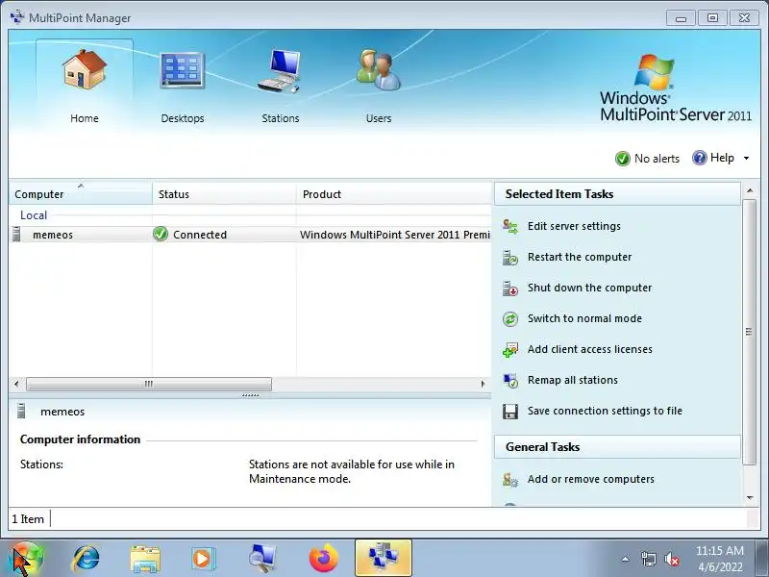769x577 pixels.
Task: Show hidden tray icons arrow
Action: click(x=626, y=559)
